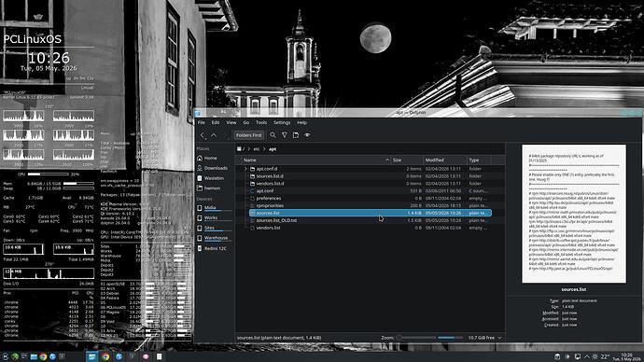The image size is (644, 362).
Task: Open the Works device
Action: tap(214, 218)
